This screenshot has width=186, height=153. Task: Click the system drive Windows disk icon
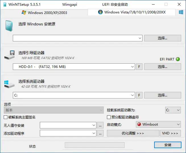click(x=10, y=84)
